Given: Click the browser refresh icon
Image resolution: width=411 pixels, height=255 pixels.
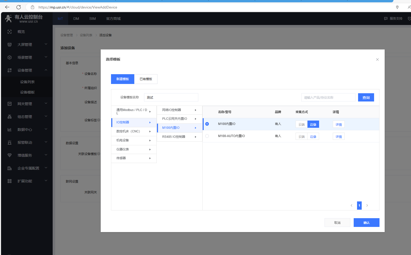Looking at the screenshot, I should 19,7.
